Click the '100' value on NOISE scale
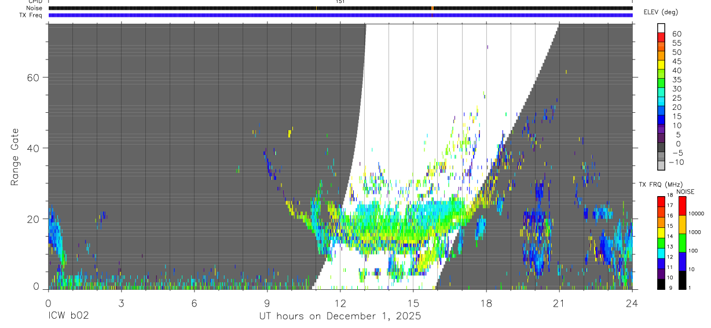Viewport: 711px width, 328px height. click(x=694, y=250)
